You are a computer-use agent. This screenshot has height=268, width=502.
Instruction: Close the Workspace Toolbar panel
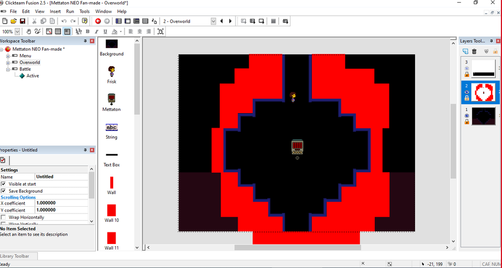pos(92,41)
